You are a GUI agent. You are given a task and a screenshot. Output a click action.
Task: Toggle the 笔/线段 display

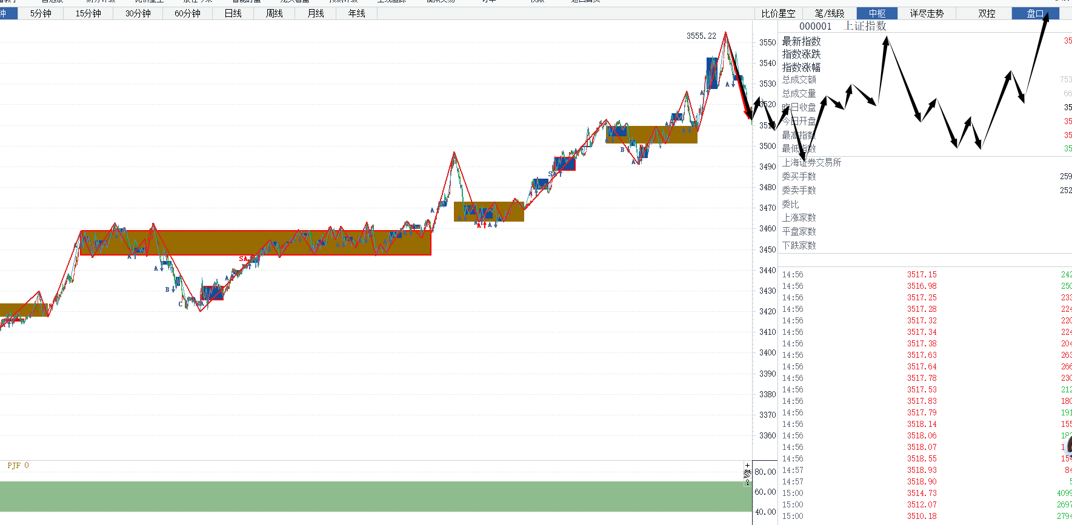click(x=829, y=13)
